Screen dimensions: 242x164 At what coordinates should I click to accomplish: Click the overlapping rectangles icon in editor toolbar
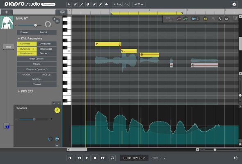169,19
